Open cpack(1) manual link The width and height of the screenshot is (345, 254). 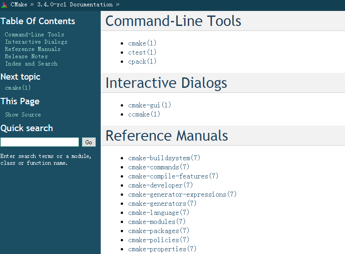(142, 61)
